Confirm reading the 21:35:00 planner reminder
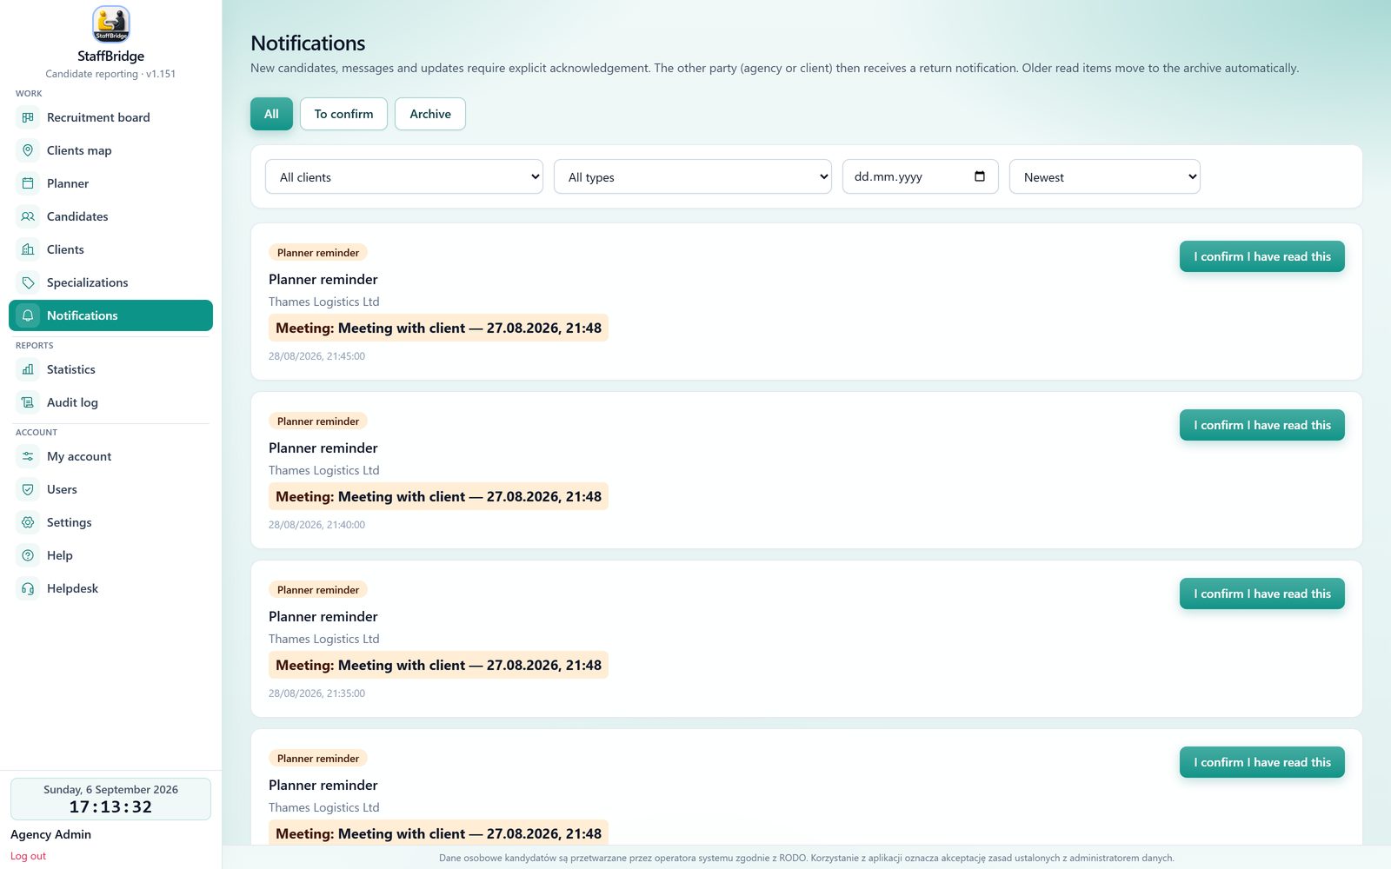 pos(1262,594)
